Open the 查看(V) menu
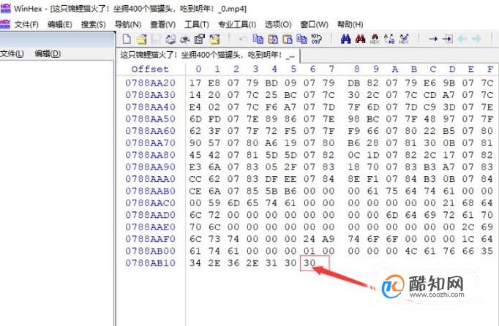 click(x=162, y=25)
